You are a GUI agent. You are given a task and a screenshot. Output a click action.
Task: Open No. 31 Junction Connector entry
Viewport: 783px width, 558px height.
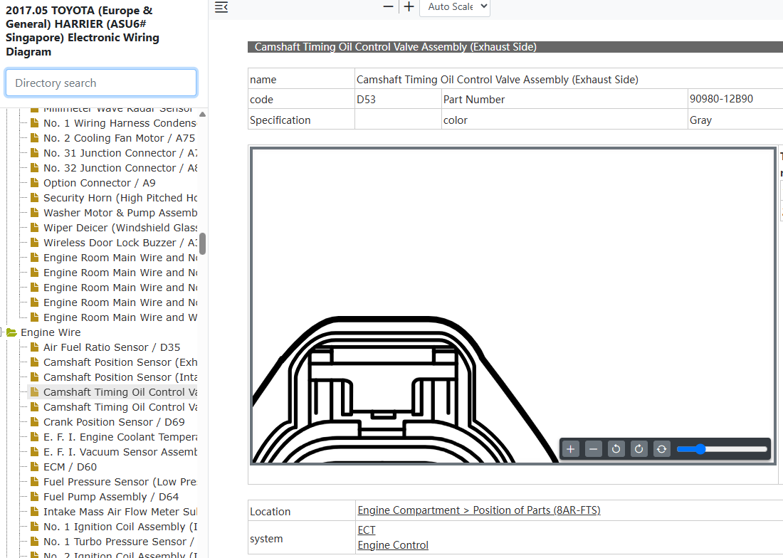click(120, 153)
